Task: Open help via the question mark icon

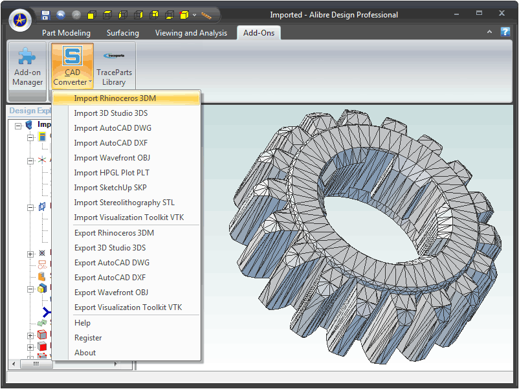Action: (505, 32)
